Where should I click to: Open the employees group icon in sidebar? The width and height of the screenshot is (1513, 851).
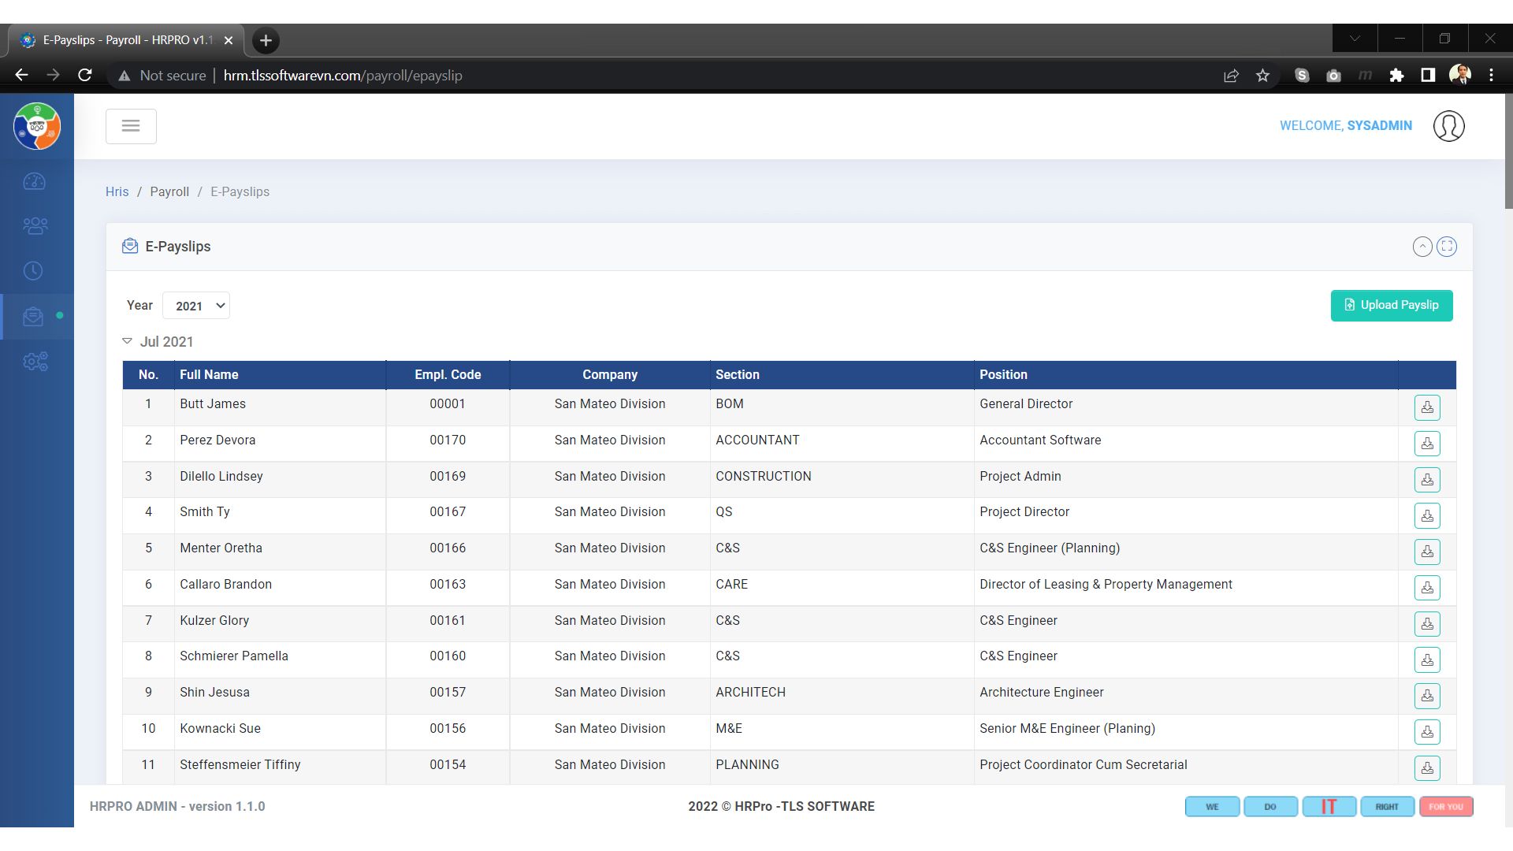click(x=35, y=227)
